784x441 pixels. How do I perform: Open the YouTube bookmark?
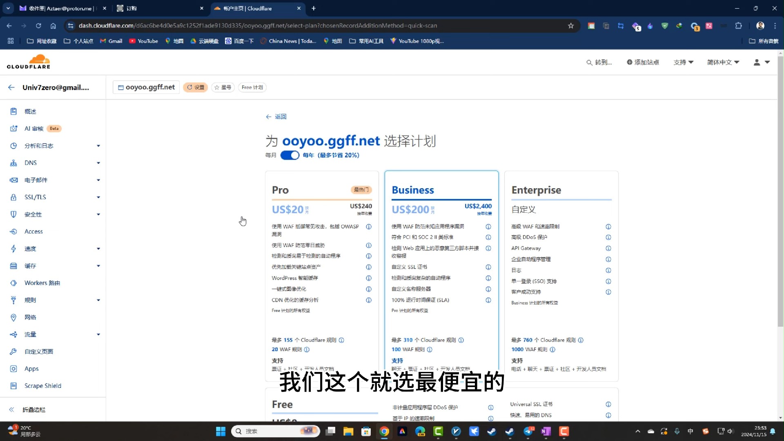tap(143, 41)
